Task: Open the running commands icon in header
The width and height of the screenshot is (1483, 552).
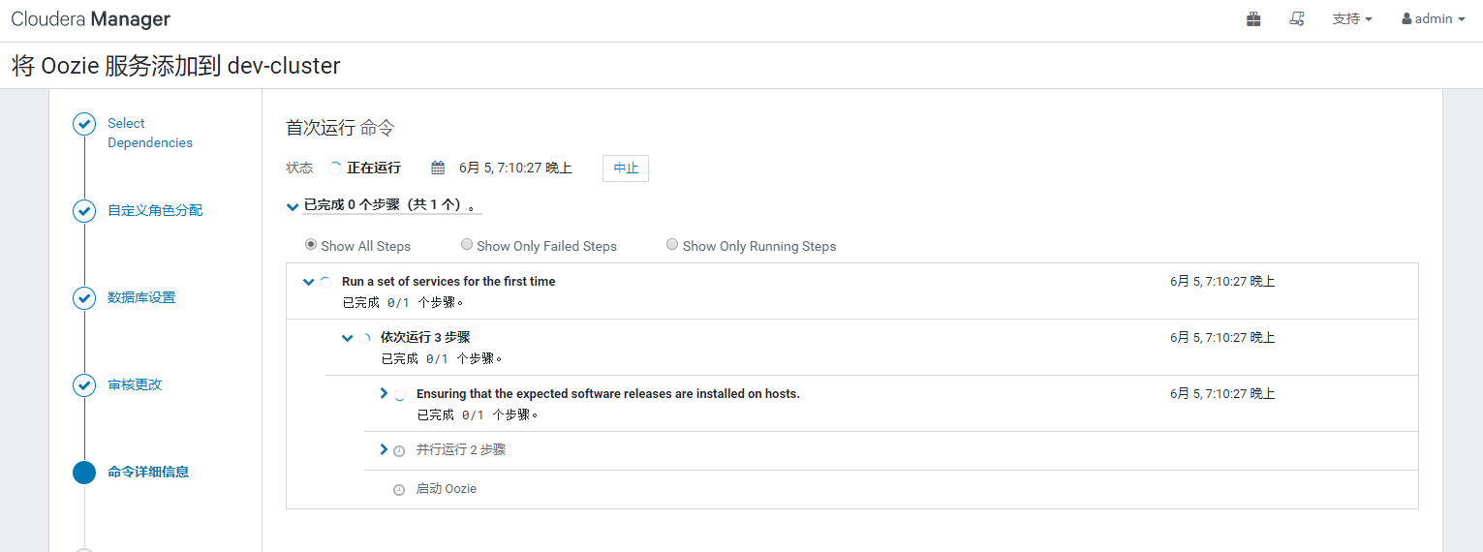Action: [x=1297, y=18]
